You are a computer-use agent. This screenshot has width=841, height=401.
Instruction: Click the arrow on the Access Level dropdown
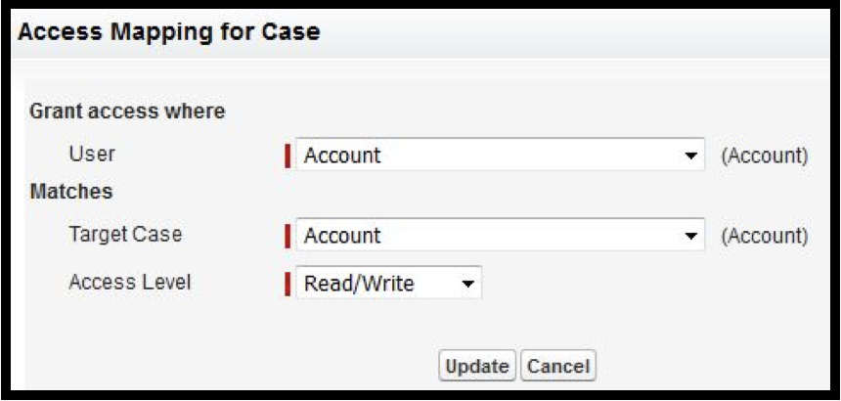pos(468,284)
